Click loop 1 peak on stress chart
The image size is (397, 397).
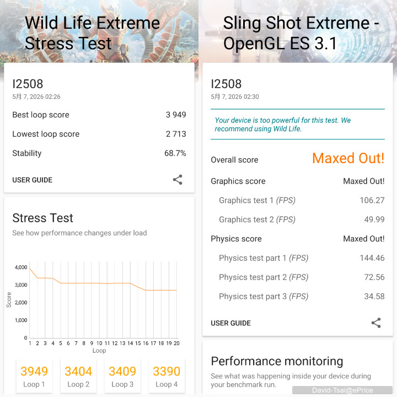point(30,269)
